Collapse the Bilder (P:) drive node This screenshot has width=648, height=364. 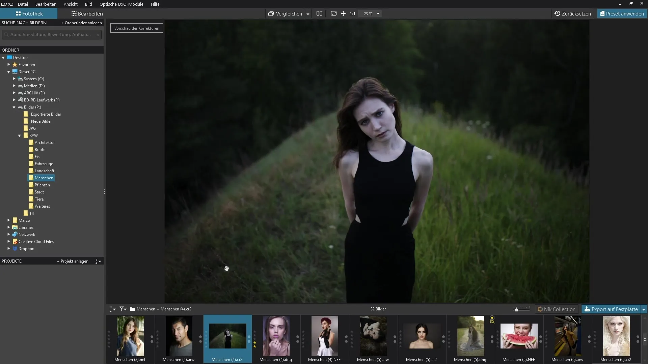[14, 107]
